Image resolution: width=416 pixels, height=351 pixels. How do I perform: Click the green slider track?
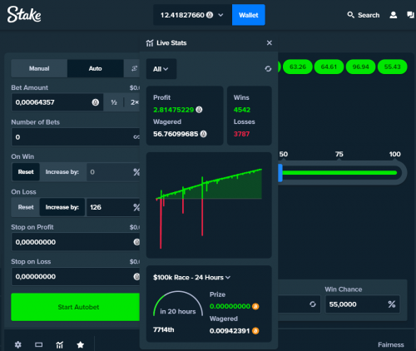point(339,173)
